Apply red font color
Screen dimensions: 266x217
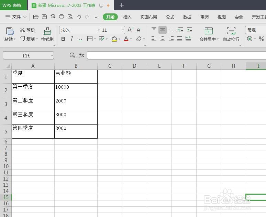(126, 39)
